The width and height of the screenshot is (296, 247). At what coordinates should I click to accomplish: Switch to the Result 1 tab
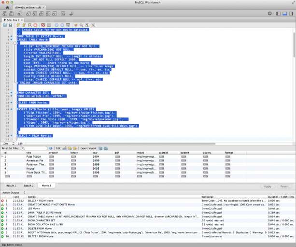(11, 186)
